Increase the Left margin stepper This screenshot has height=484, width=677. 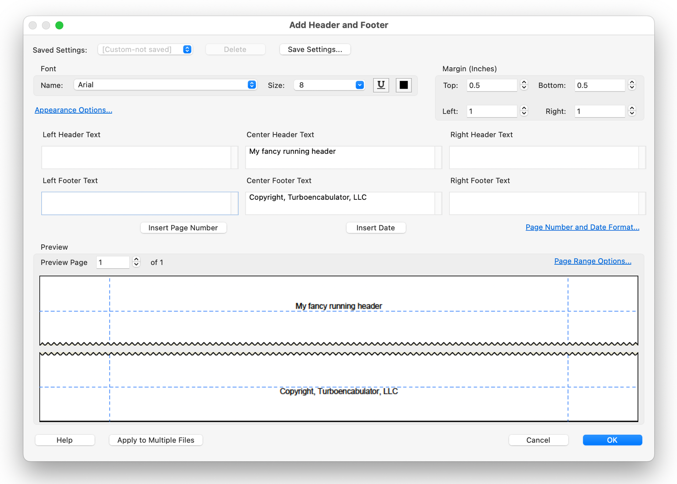(x=523, y=108)
